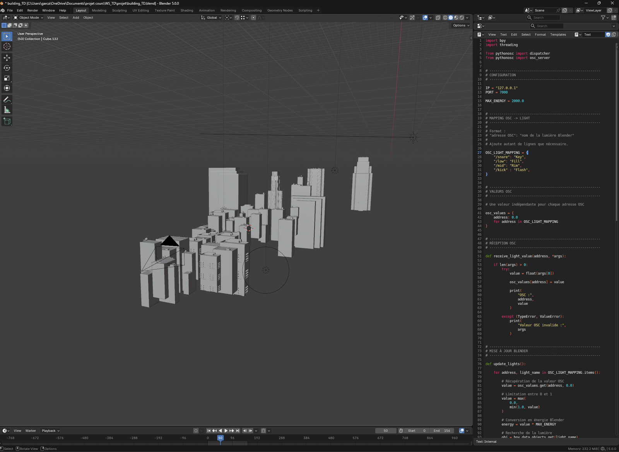
Task: Play animation forward in timeline
Action: 226,431
